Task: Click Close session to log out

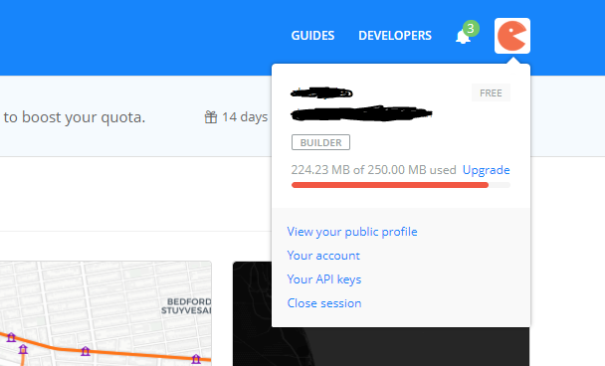Action: (324, 303)
